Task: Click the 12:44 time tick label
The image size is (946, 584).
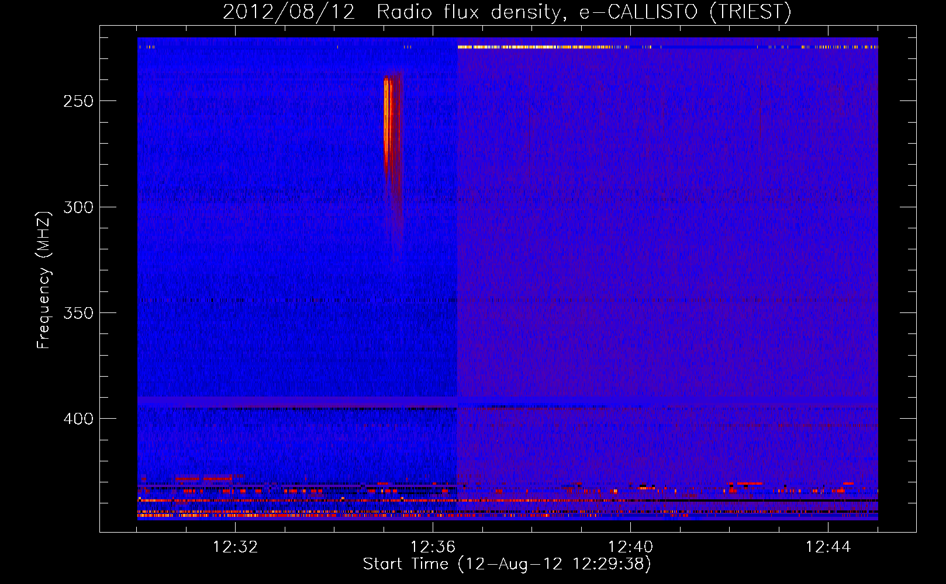Action: (x=828, y=547)
